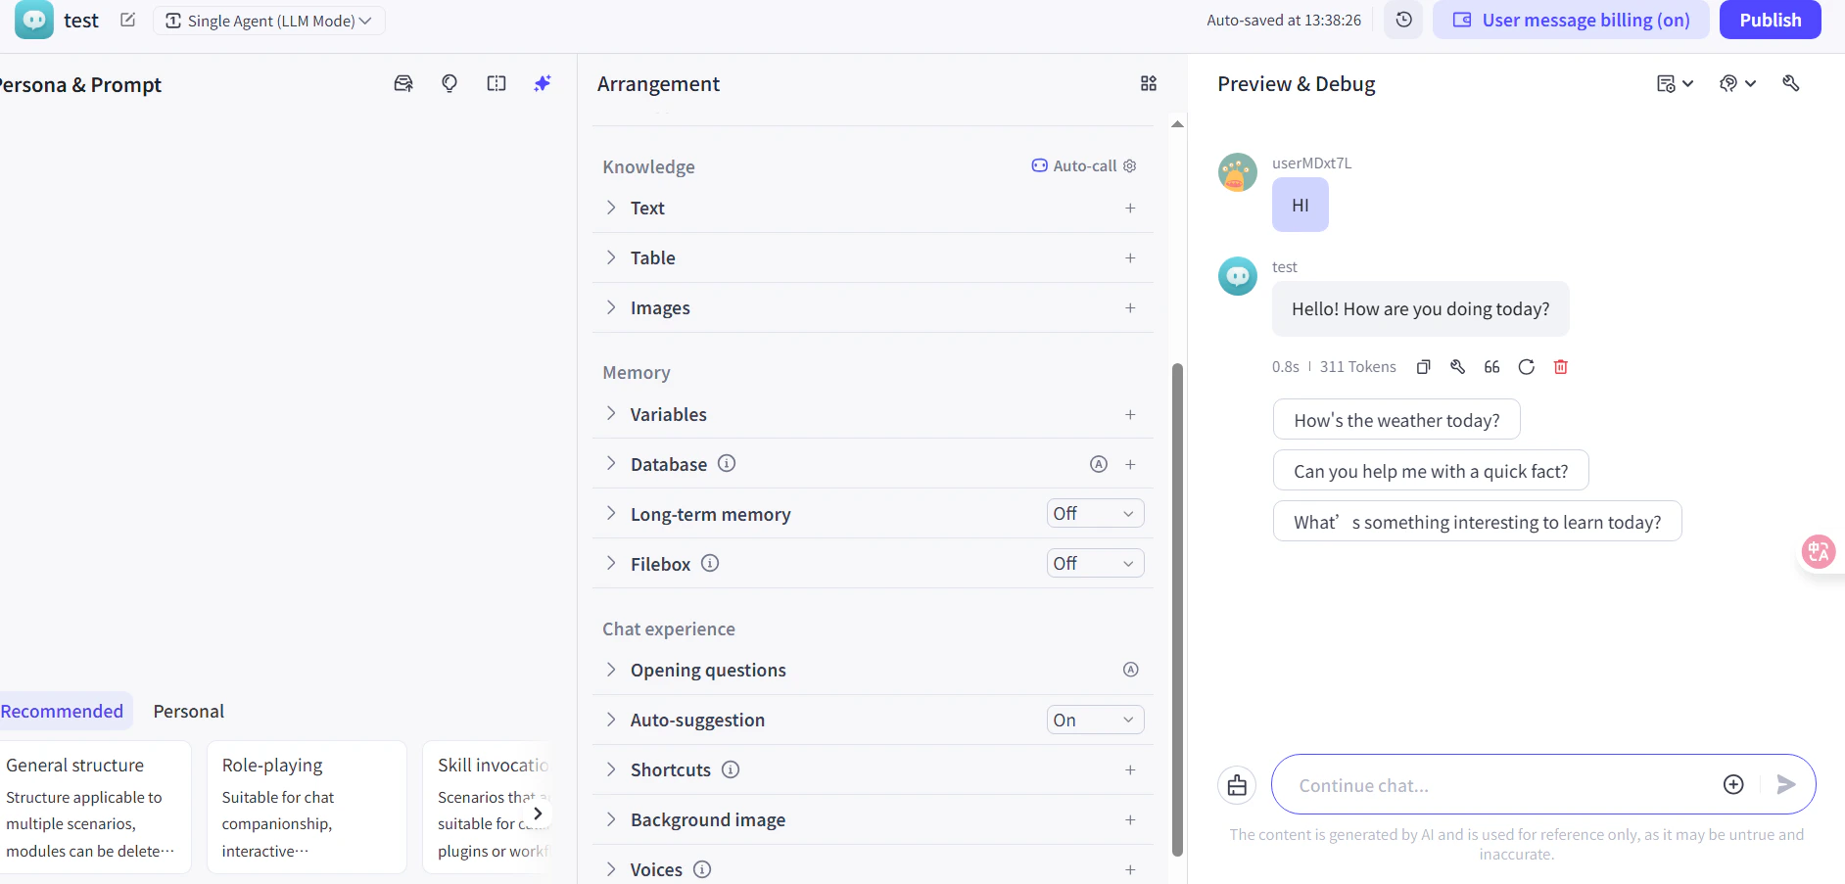Auto-generate Opening questions with A icon
The image size is (1845, 884).
[x=1130, y=670]
